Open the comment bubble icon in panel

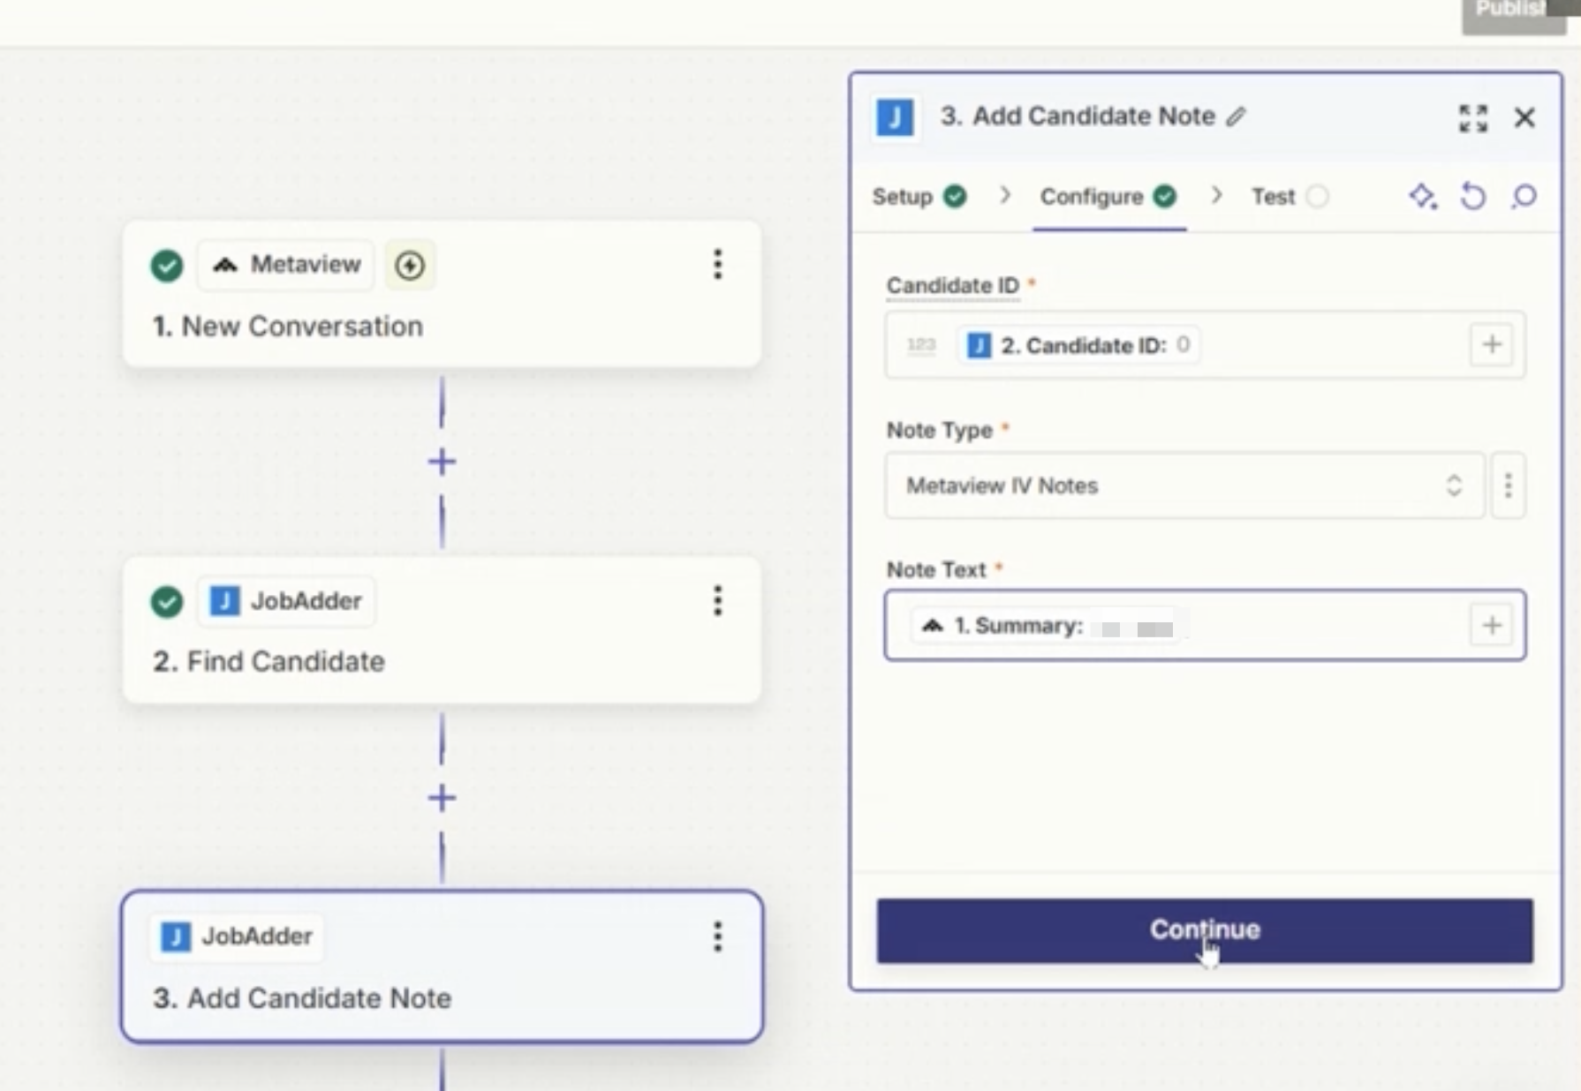coord(1524,196)
